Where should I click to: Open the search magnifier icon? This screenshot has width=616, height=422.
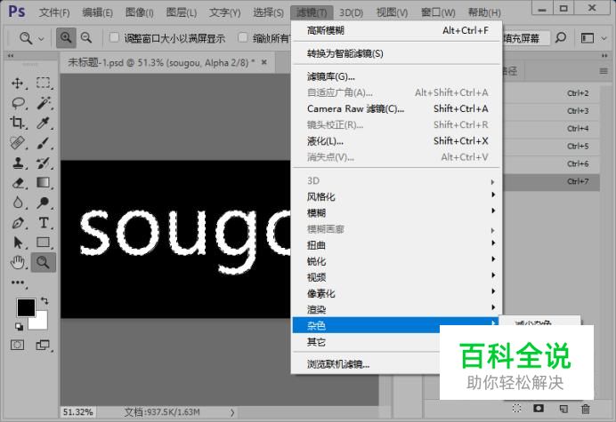click(561, 38)
